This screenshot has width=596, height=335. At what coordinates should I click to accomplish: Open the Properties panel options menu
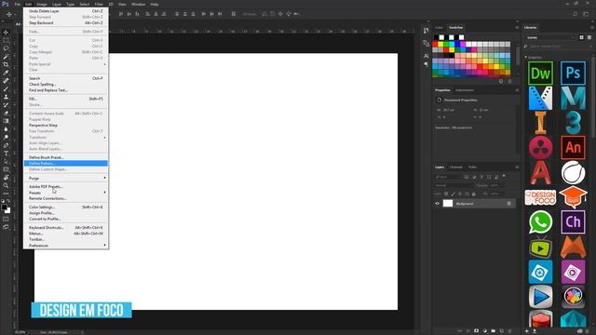point(517,90)
